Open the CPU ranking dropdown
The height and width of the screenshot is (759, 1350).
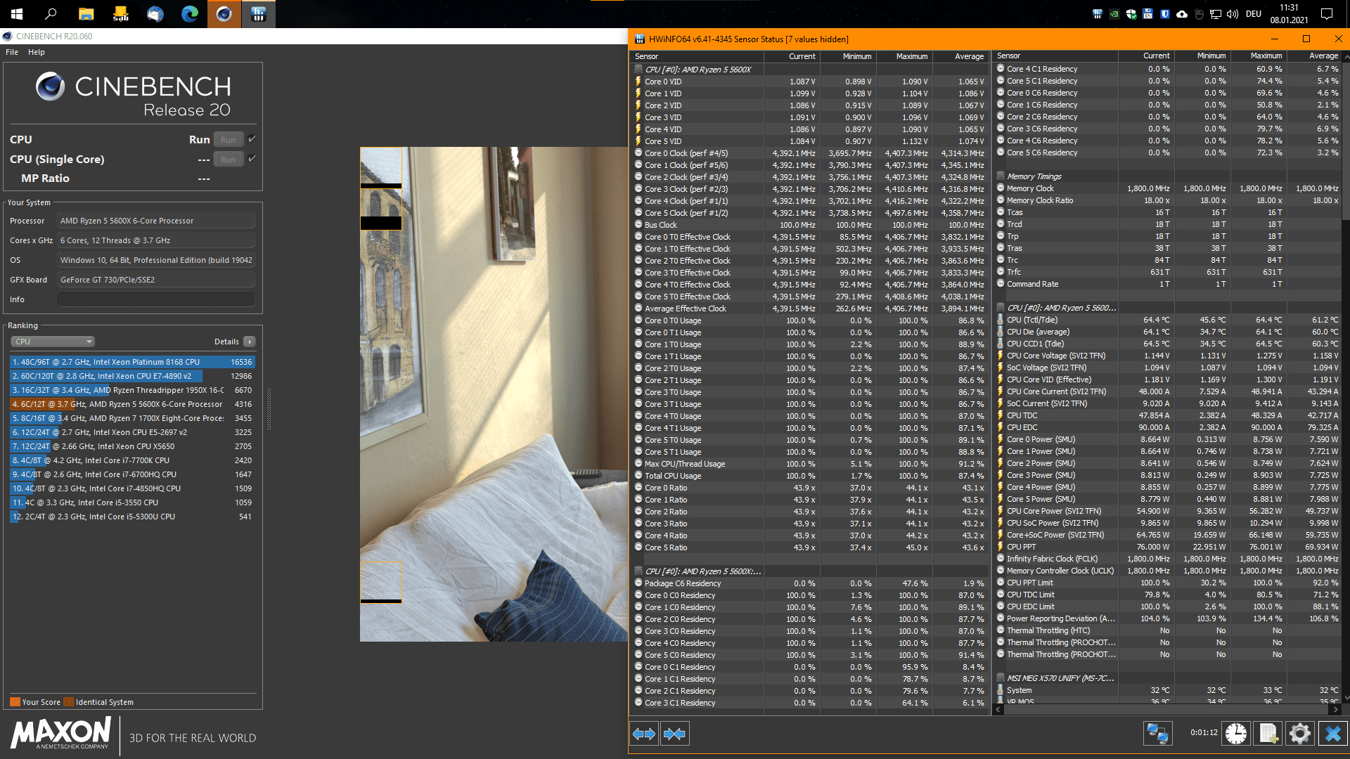pos(53,342)
